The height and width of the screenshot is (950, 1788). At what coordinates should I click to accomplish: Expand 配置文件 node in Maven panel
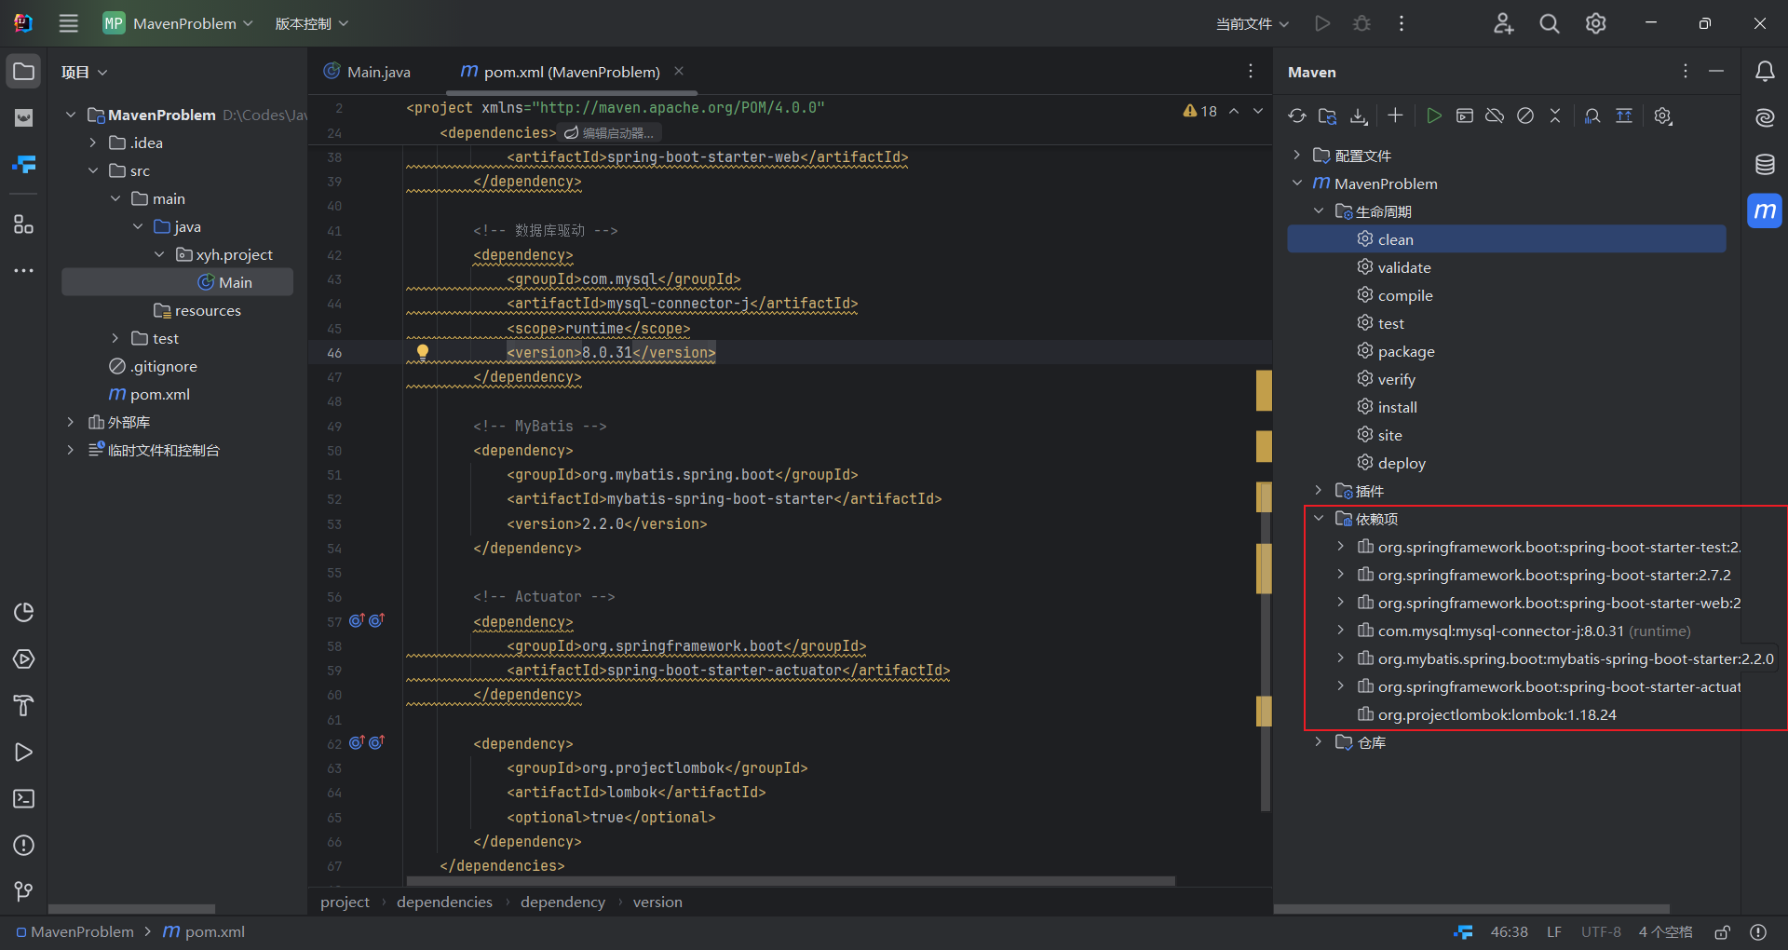click(x=1297, y=155)
